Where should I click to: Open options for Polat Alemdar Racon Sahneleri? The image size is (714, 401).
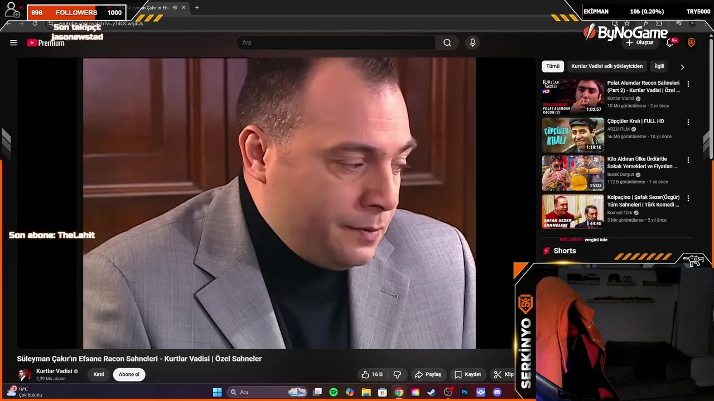pyautogui.click(x=688, y=84)
